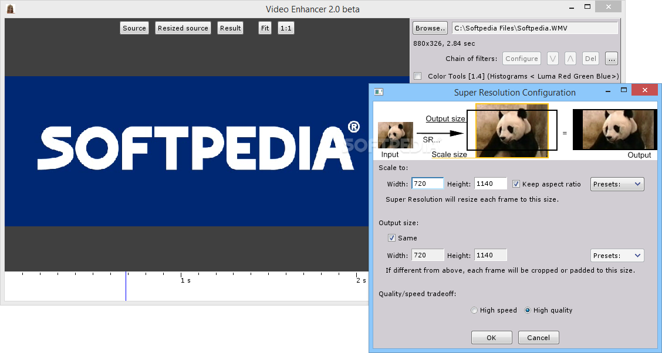The height and width of the screenshot is (353, 662).
Task: Toggle Keep aspect ratio checkbox
Action: tap(516, 184)
